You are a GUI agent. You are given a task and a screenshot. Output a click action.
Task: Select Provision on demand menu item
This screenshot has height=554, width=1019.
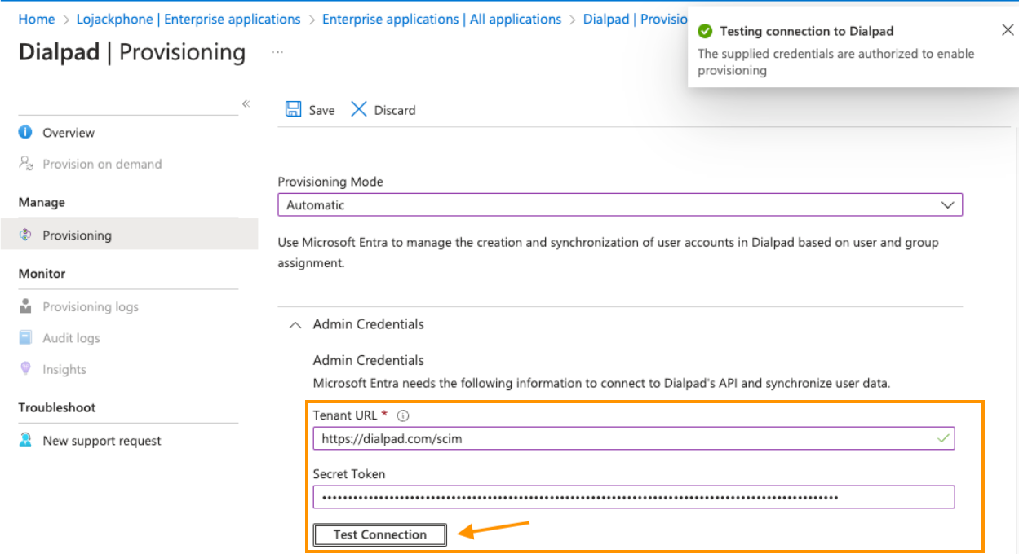102,164
